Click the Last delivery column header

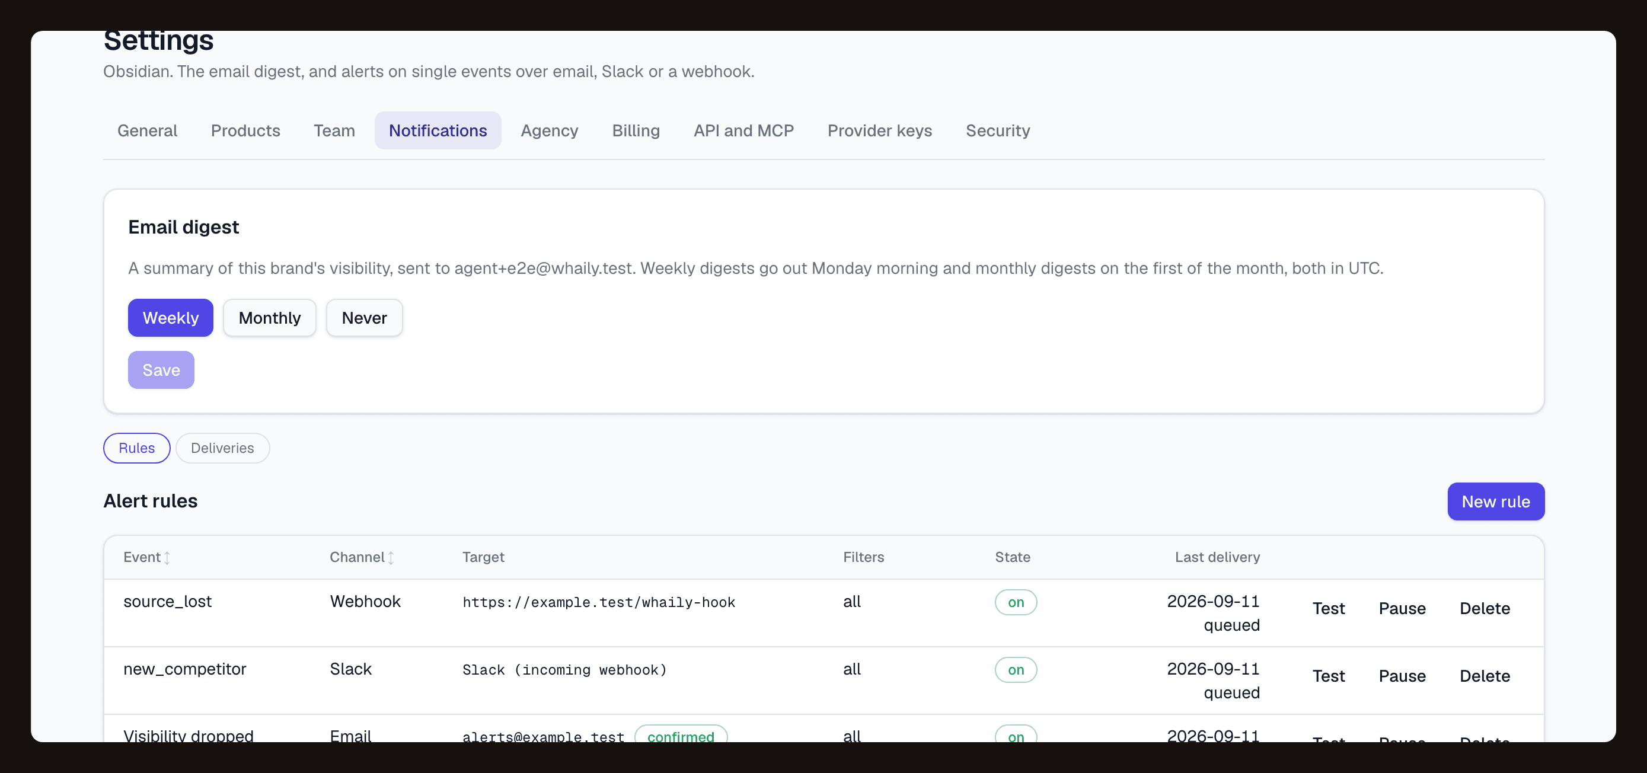[1217, 558]
